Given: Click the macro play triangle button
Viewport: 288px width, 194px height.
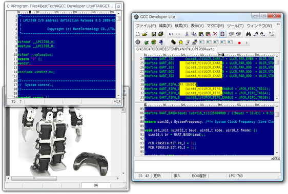Looking at the screenshot, I should pyautogui.click(x=246, y=43).
